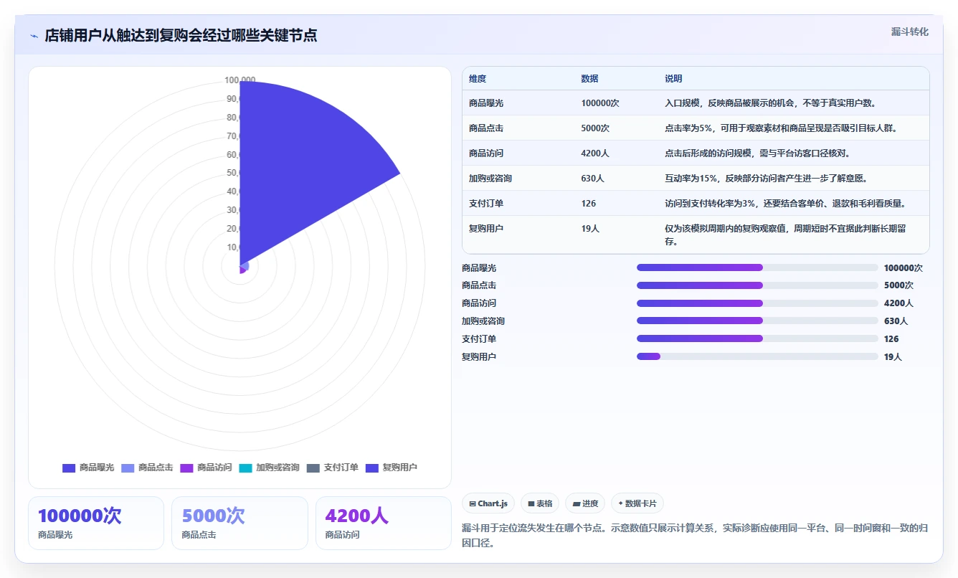Select the 商品访问 table row label
The width and height of the screenshot is (958, 578).
pos(486,153)
